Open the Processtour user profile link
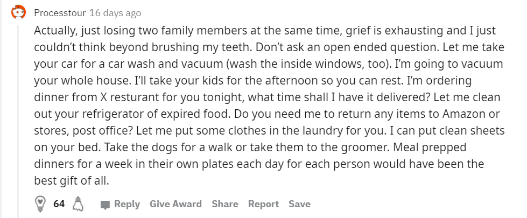The height and width of the screenshot is (218, 527). (x=60, y=13)
